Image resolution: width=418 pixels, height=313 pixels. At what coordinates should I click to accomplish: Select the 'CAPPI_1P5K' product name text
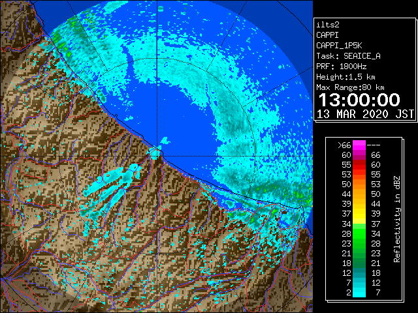point(339,46)
